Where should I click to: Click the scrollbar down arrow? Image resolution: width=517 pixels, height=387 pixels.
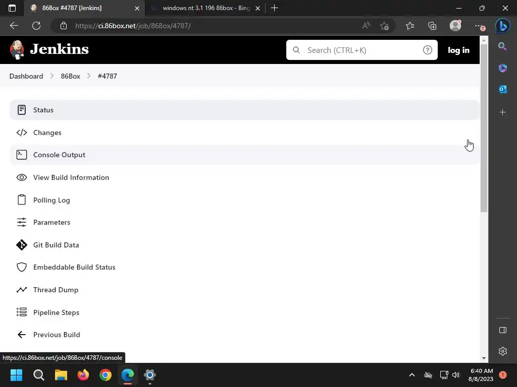point(484,358)
